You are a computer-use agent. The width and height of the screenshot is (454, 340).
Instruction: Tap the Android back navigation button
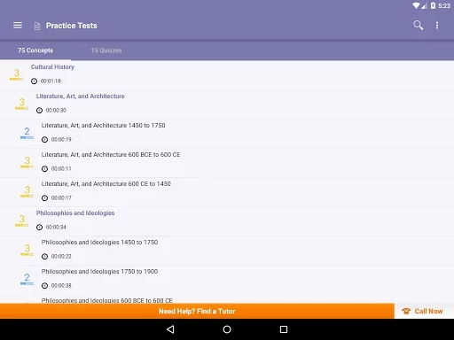(170, 329)
